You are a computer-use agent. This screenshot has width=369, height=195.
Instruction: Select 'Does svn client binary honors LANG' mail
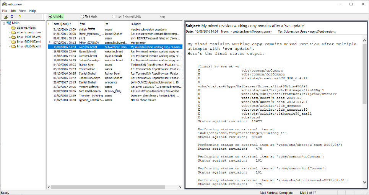[x=115, y=95]
